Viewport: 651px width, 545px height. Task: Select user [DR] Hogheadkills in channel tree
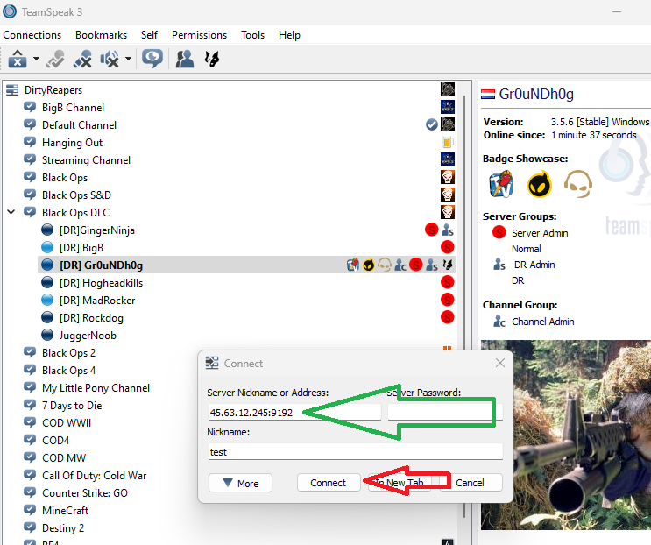101,283
